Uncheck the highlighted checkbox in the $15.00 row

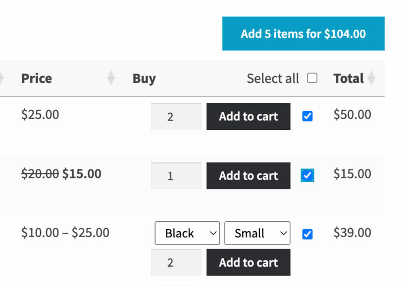point(307,175)
